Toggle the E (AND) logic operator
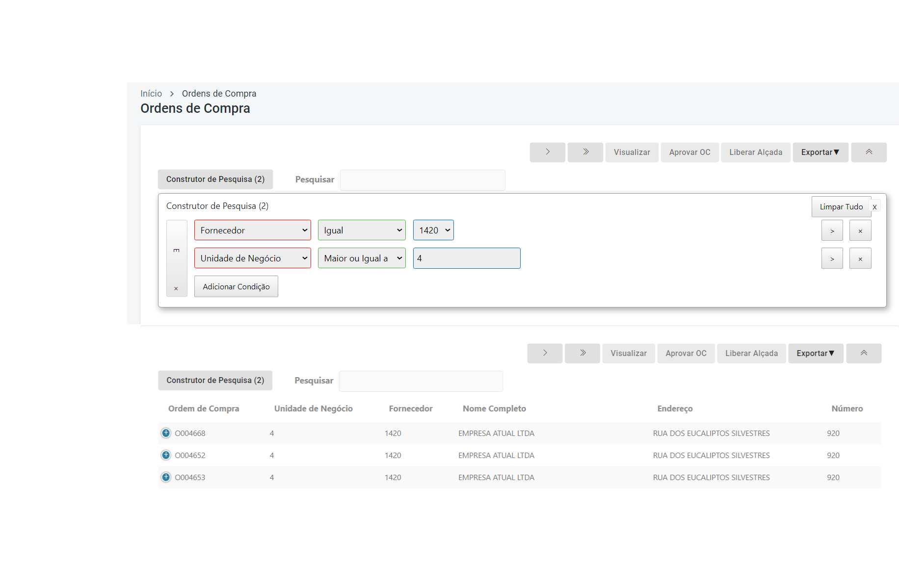Viewport: 899px width, 587px height. tap(177, 250)
